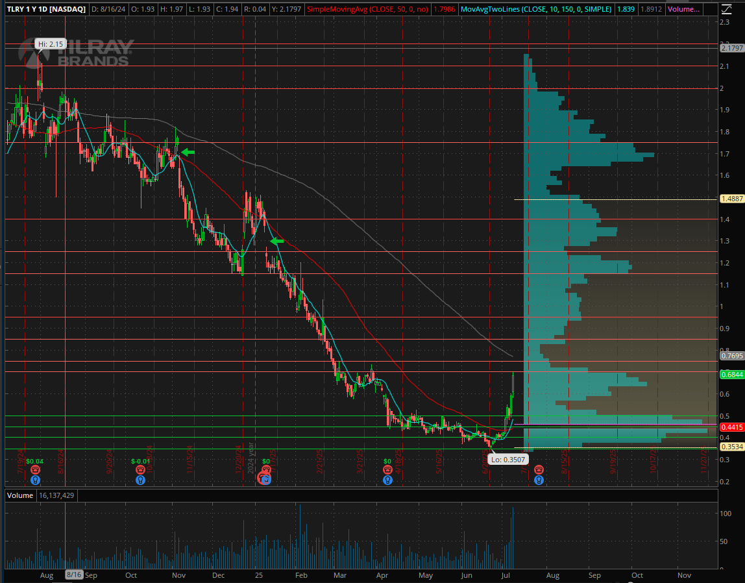Click the yellow 0.3534 price level swatch
Screen dimensions: 745x583
point(731,447)
